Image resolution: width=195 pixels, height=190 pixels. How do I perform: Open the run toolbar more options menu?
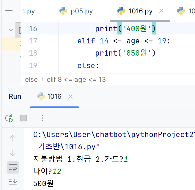(42, 118)
